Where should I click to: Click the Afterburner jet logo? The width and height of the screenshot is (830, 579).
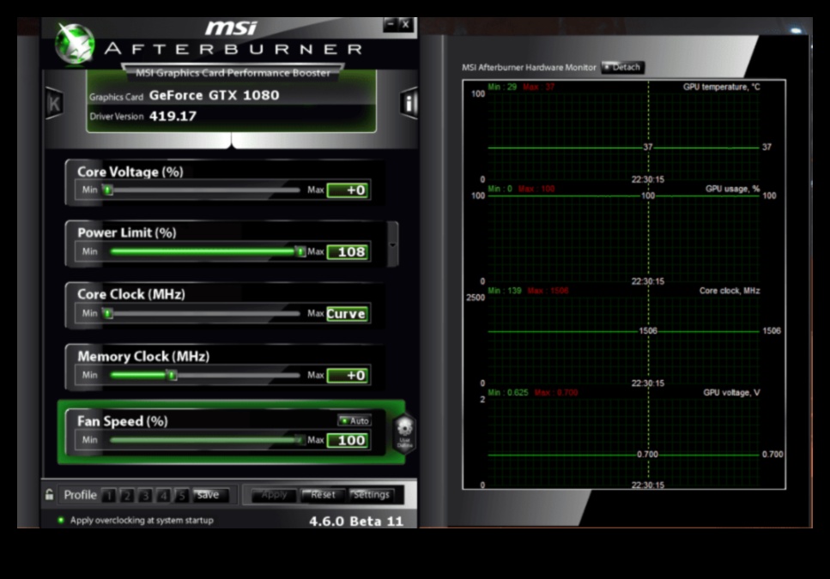tap(75, 43)
